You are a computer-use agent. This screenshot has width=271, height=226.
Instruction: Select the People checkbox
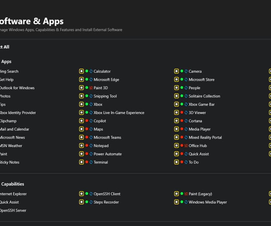[x=176, y=88]
